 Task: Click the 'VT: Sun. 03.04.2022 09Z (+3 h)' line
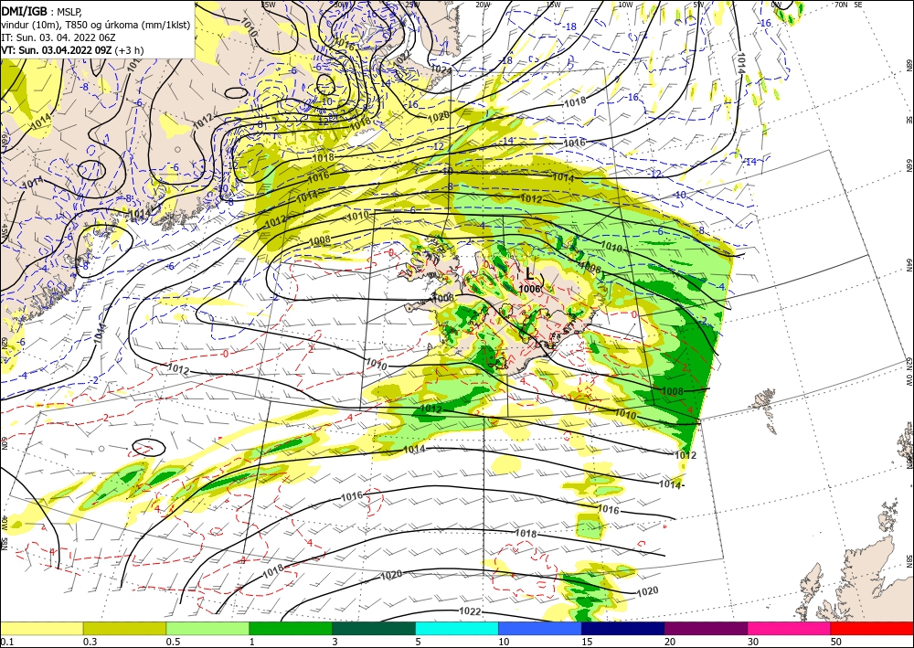pos(72,50)
